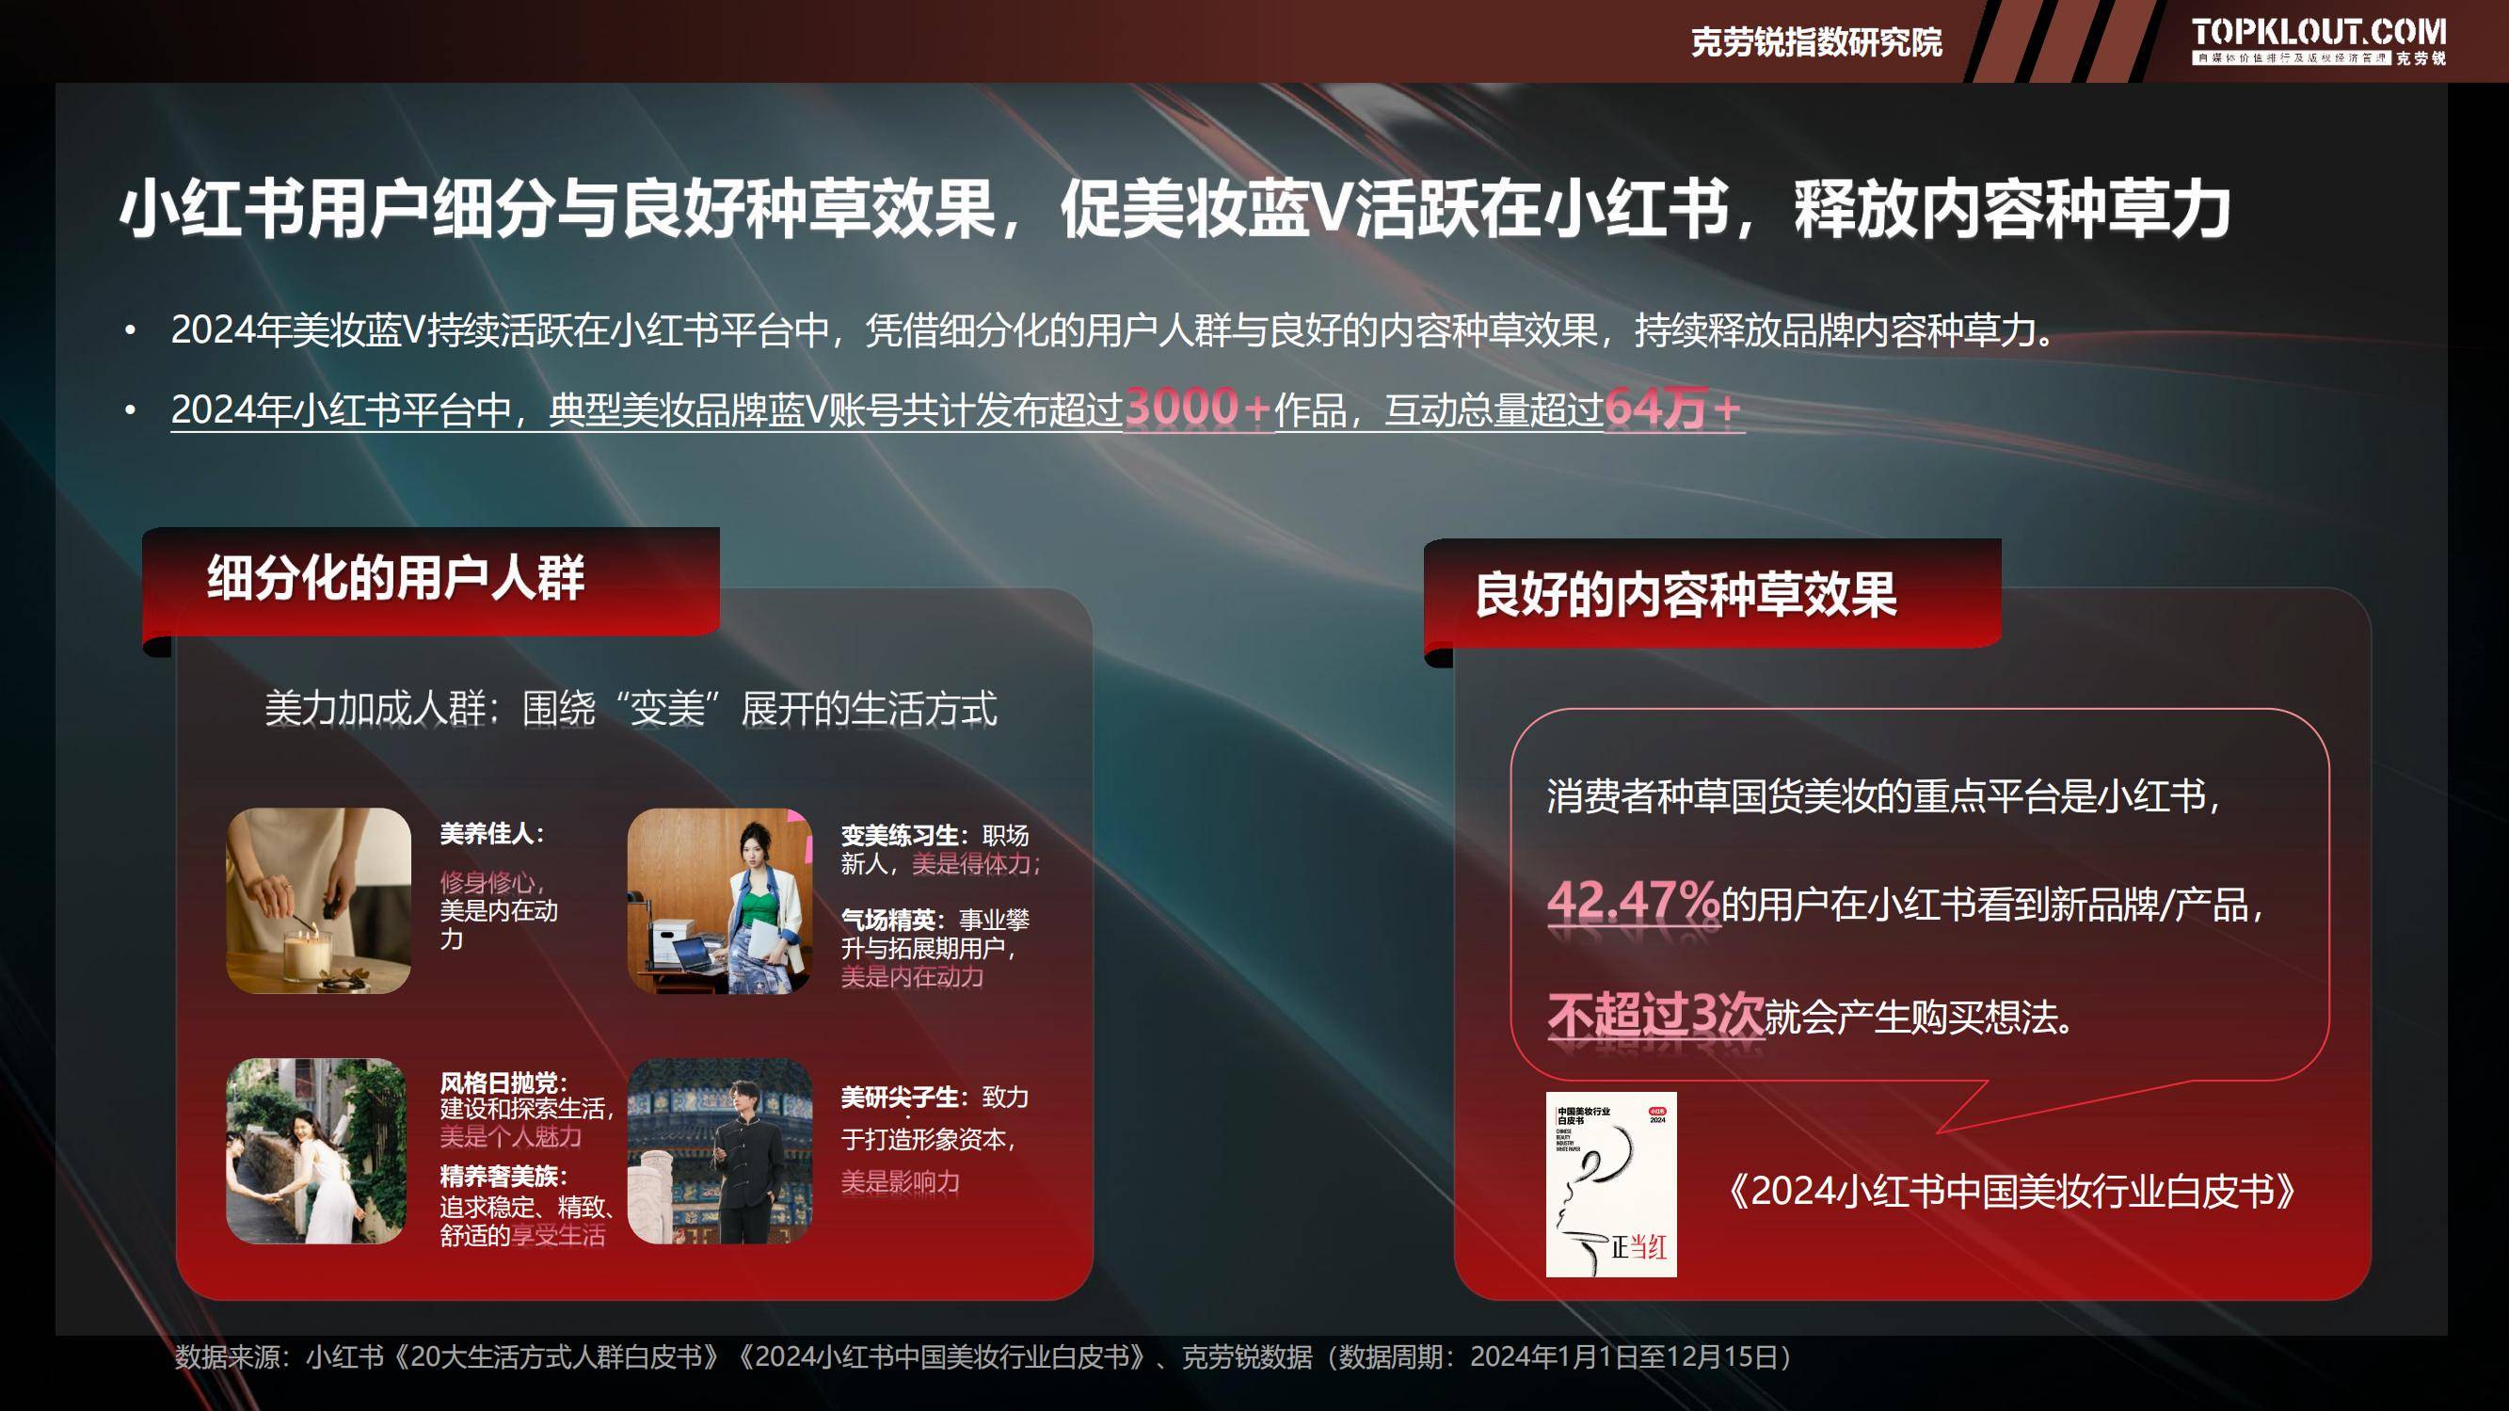Viewport: 2509px width, 1411px height.
Task: Click the highlighted 3000+ number
Action: (1198, 408)
